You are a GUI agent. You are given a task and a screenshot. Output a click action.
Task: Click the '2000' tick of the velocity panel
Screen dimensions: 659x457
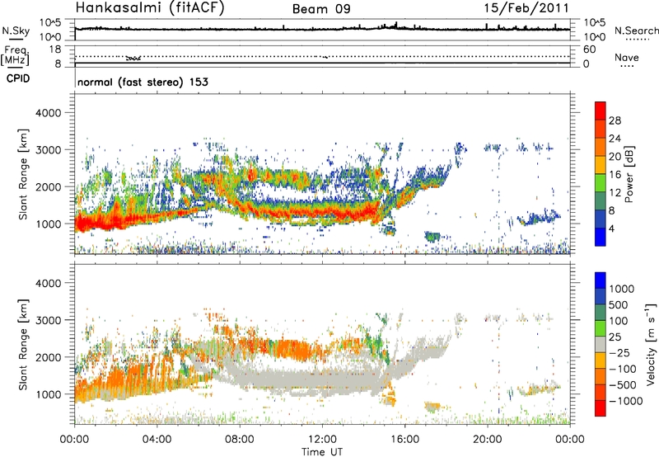pyautogui.click(x=49, y=357)
